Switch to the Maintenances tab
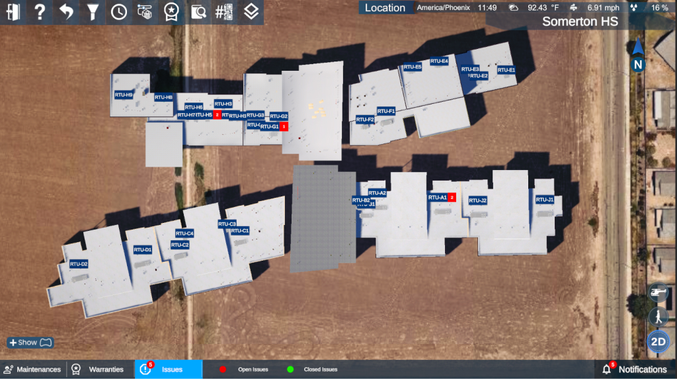This screenshot has height=379, width=677. pos(32,369)
